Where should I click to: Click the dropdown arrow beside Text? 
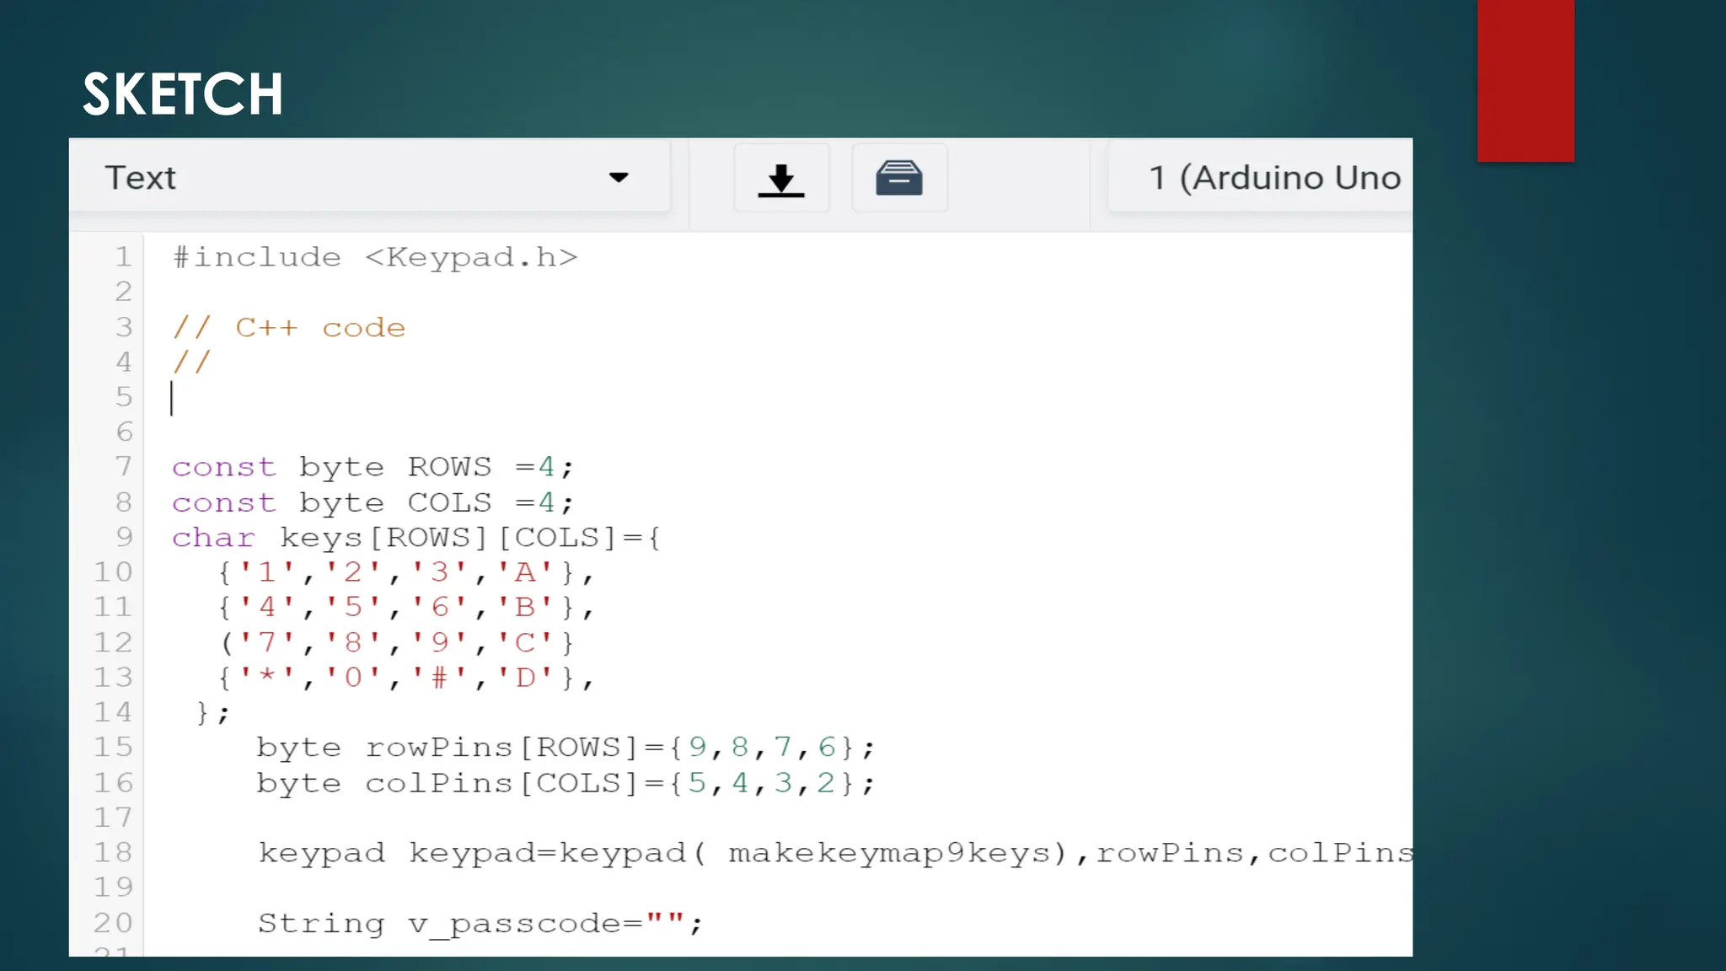[x=619, y=178]
